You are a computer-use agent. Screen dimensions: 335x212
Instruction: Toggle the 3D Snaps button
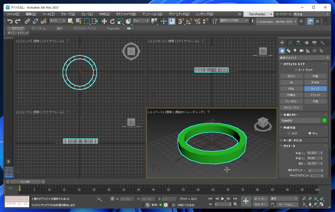coord(181,21)
